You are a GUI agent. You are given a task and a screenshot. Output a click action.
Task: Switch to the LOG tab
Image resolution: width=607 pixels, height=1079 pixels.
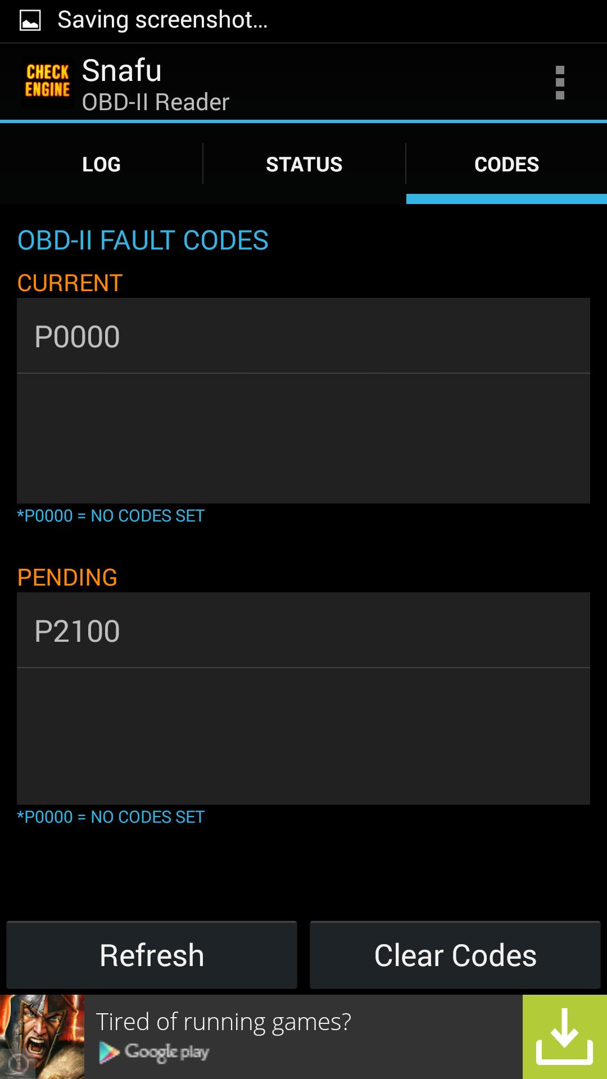(x=101, y=164)
